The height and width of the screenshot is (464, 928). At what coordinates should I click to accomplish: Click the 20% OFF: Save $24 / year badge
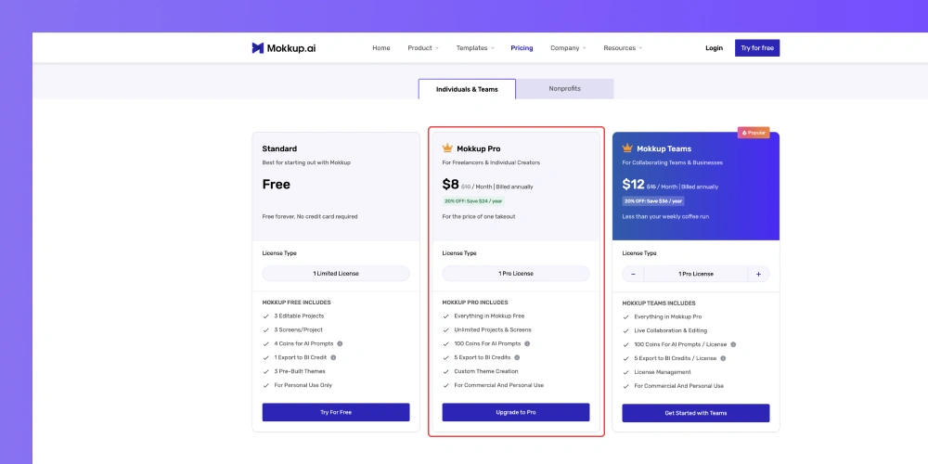473,201
